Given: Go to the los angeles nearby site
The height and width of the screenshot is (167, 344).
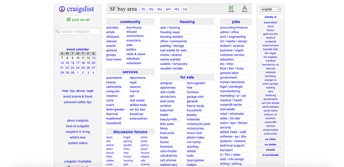Looking at the screenshot, I should tap(270, 57).
